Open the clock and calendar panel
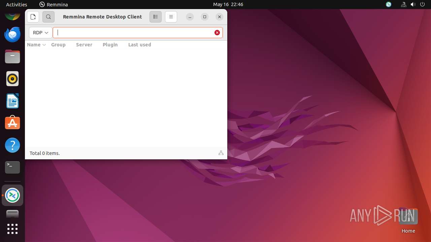Viewport: 431px width, 242px height. 228,4
